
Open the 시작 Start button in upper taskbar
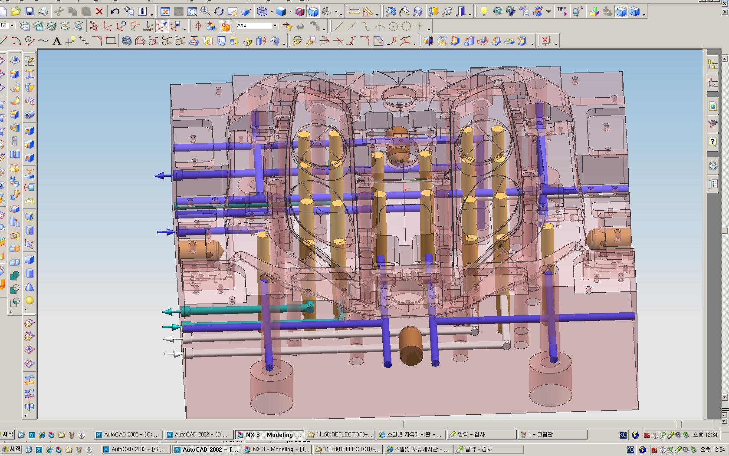point(7,434)
